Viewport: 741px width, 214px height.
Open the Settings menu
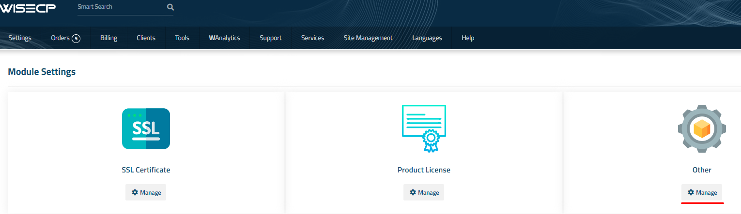(20, 38)
